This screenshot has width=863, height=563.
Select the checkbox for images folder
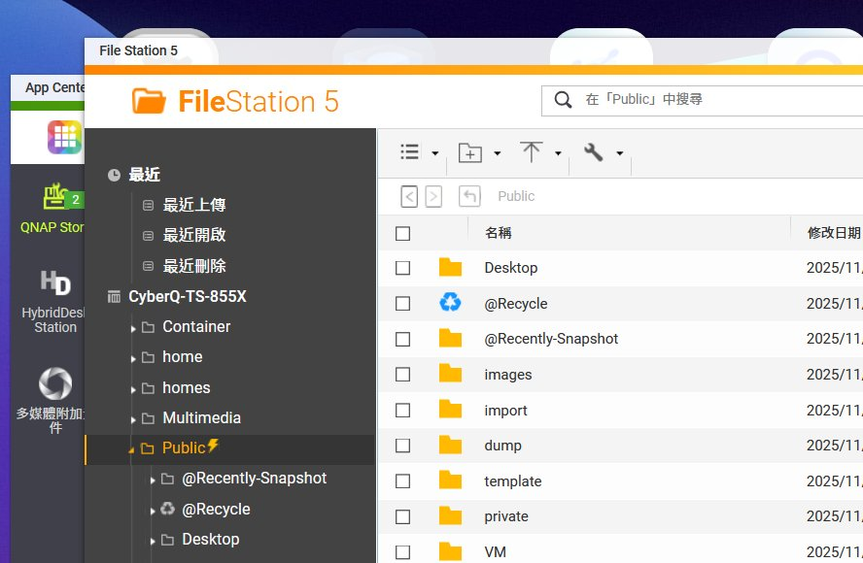[x=403, y=375]
